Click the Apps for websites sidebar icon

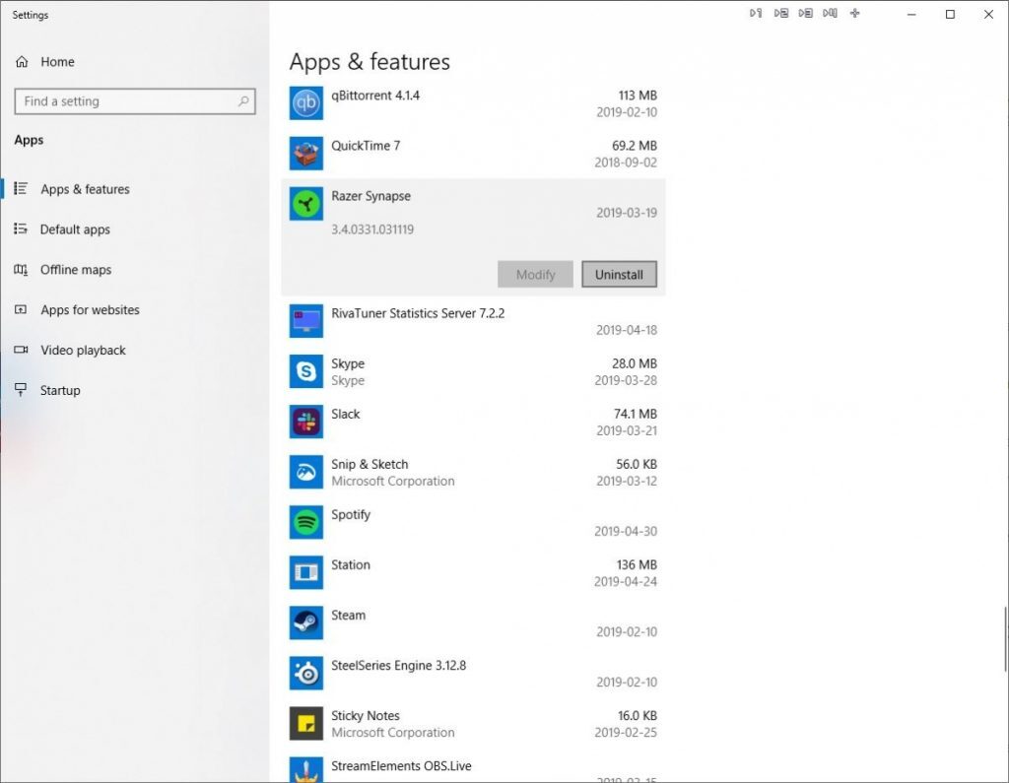tap(21, 309)
